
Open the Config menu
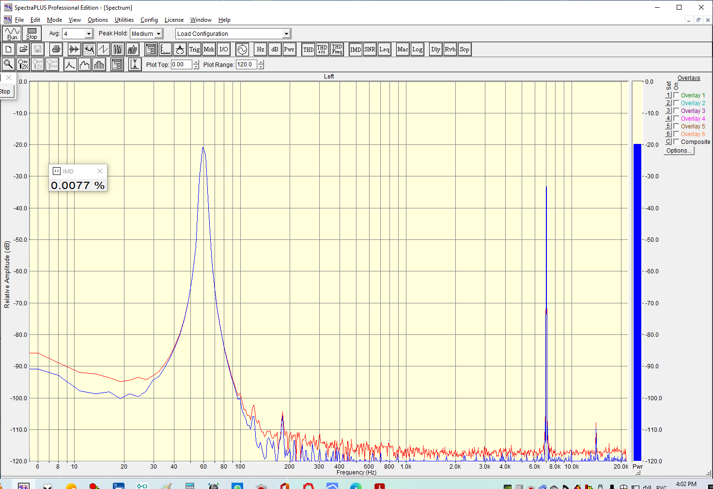[x=149, y=20]
